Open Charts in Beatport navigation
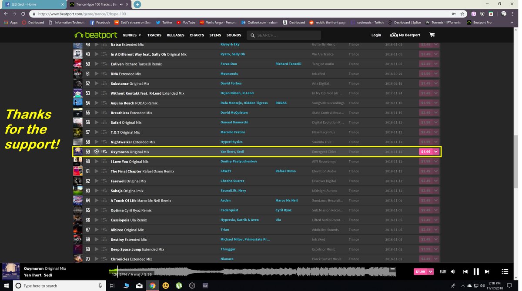The image size is (522, 291). (197, 35)
